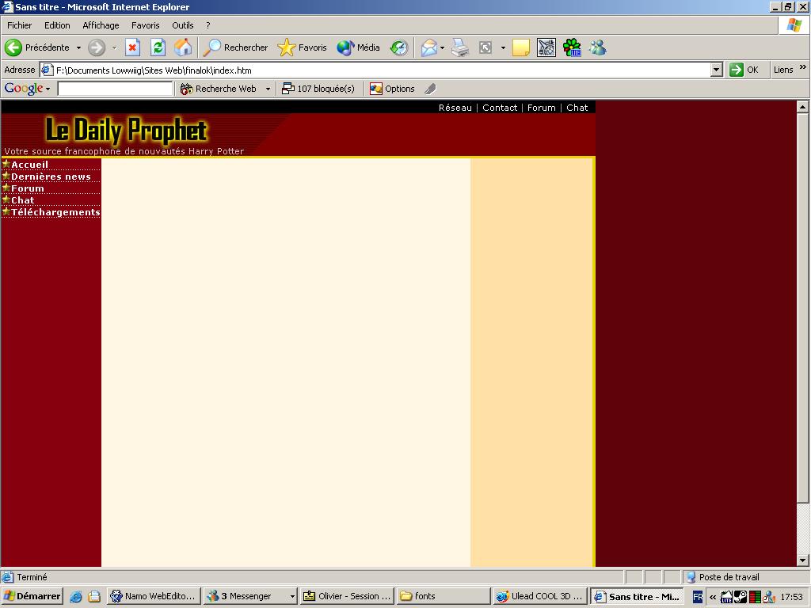Click the address bar URL field
The image size is (811, 608).
pyautogui.click(x=375, y=70)
